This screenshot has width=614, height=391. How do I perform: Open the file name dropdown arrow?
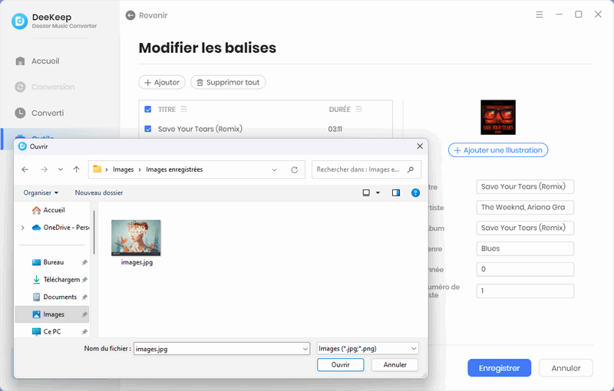click(305, 349)
